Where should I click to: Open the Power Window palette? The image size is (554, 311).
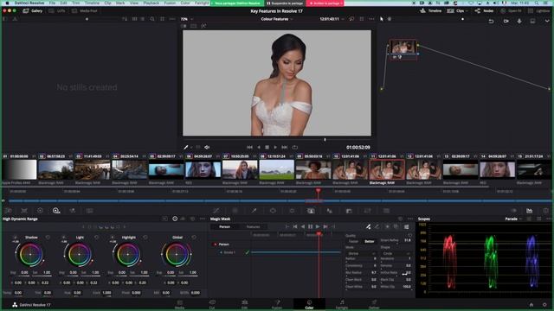click(x=273, y=211)
